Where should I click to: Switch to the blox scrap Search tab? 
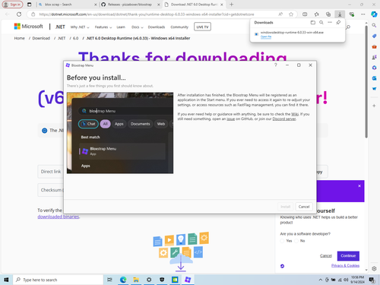click(x=68, y=5)
